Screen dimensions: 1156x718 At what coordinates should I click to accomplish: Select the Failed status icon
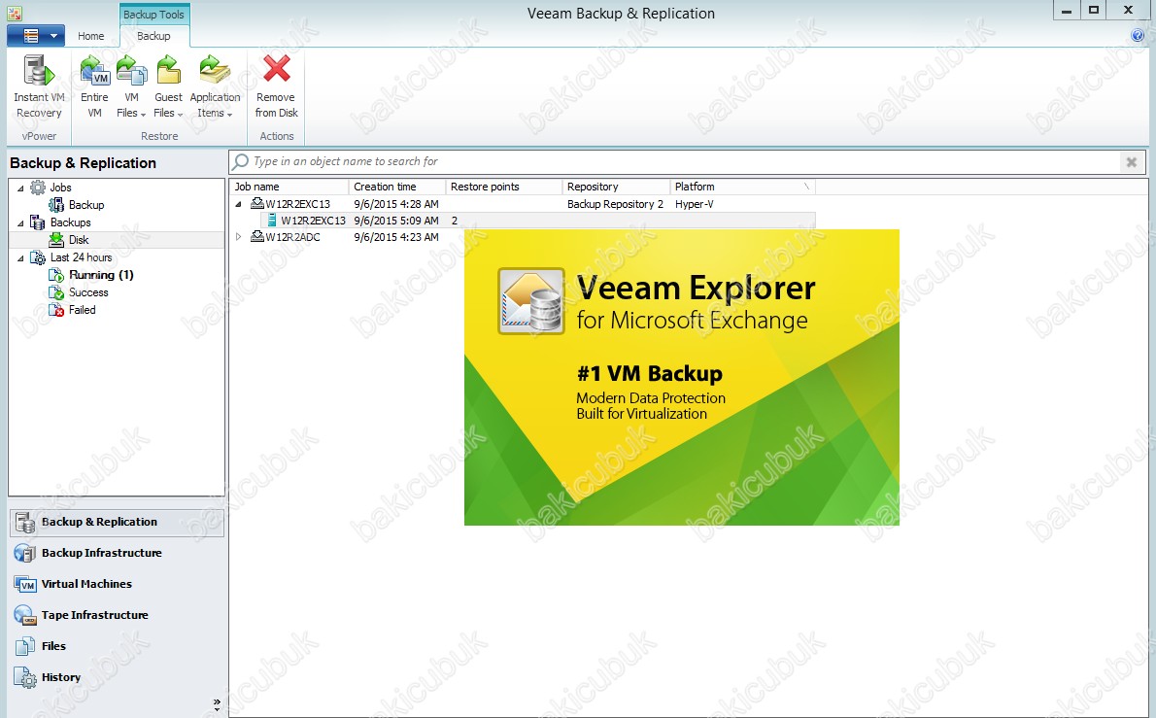[56, 310]
